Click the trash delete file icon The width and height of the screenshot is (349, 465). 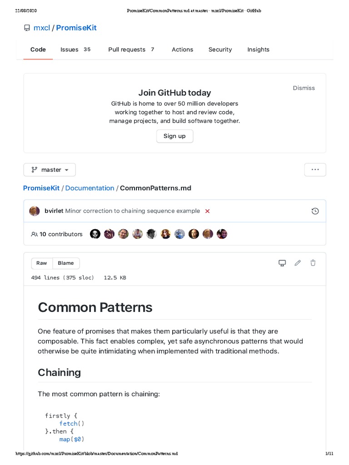[313, 263]
